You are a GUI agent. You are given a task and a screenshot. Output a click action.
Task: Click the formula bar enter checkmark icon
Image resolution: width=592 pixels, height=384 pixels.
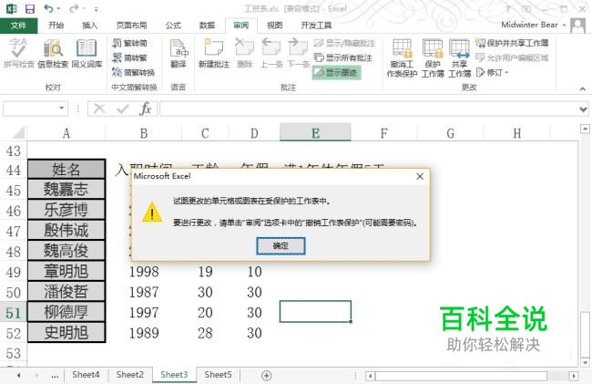pyautogui.click(x=123, y=109)
